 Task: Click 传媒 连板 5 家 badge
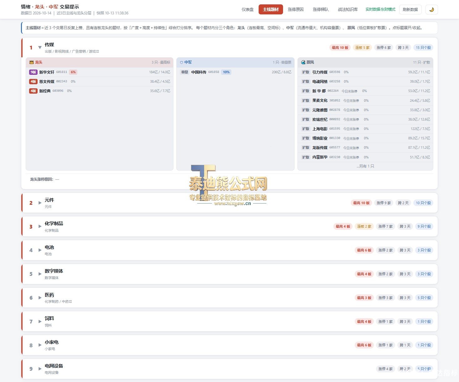(362, 48)
